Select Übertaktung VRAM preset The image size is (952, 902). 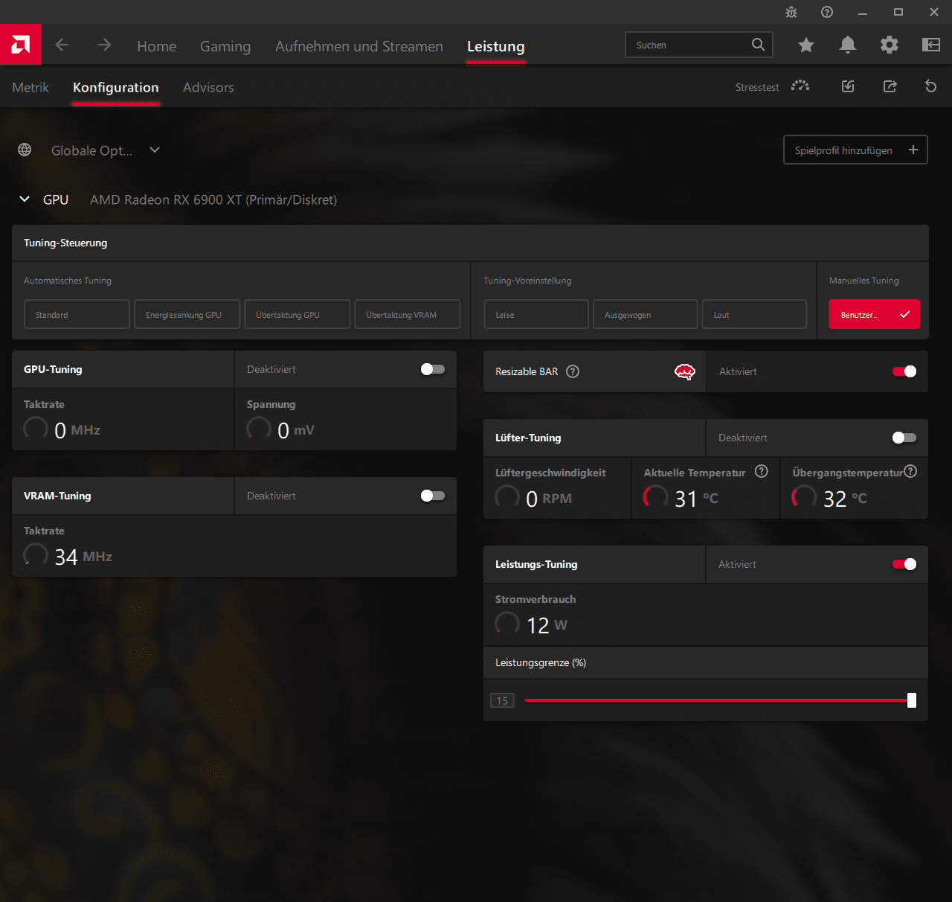408,314
